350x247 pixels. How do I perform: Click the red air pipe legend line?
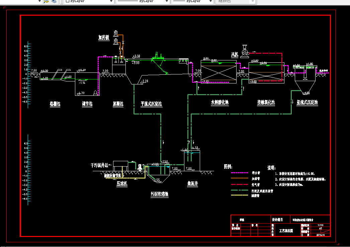pos(240,184)
